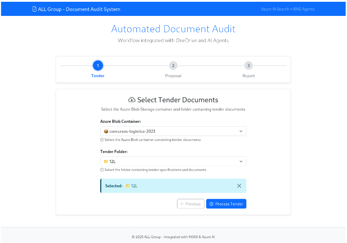347x243 pixels.
Task: Select step 1 Tender circle
Action: click(98, 65)
